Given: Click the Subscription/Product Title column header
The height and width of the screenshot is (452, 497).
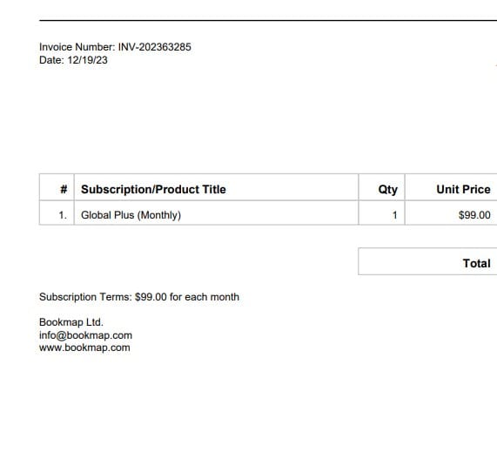Looking at the screenshot, I should (217, 187).
